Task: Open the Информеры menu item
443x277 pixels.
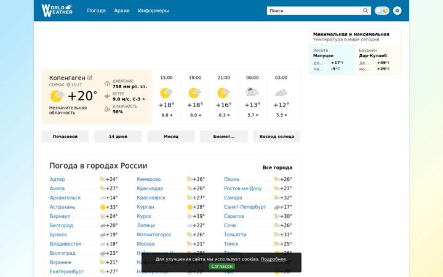Action: (x=153, y=10)
